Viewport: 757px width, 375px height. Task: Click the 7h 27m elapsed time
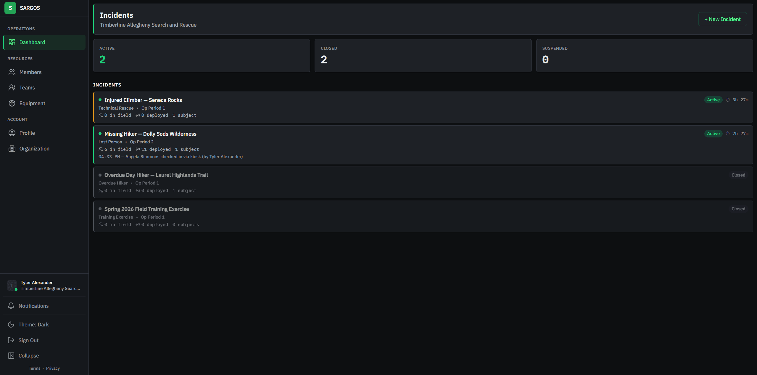click(740, 134)
